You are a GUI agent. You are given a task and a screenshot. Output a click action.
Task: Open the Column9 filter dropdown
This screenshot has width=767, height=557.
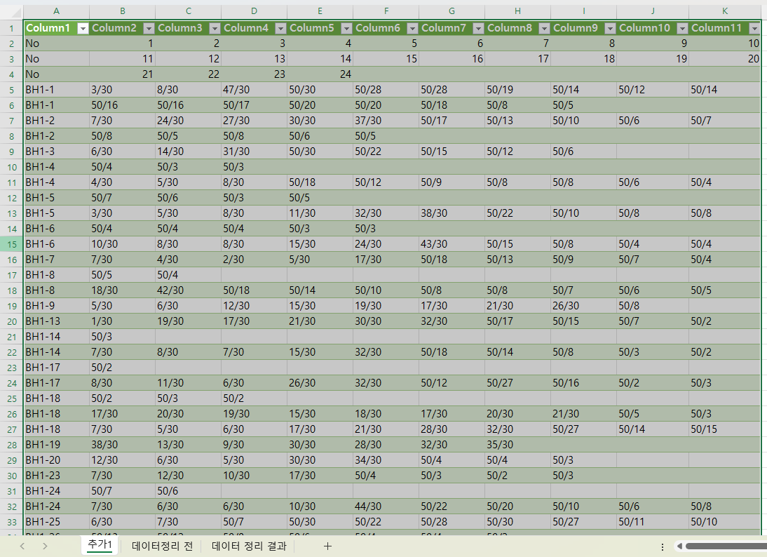point(610,28)
